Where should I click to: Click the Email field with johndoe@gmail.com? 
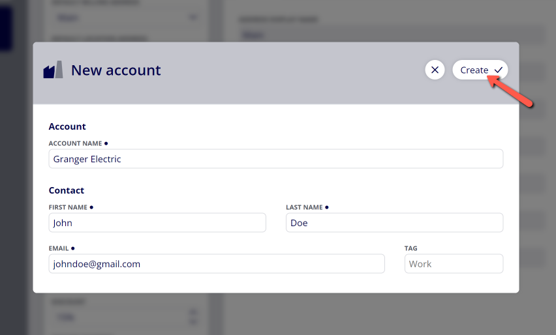click(217, 263)
